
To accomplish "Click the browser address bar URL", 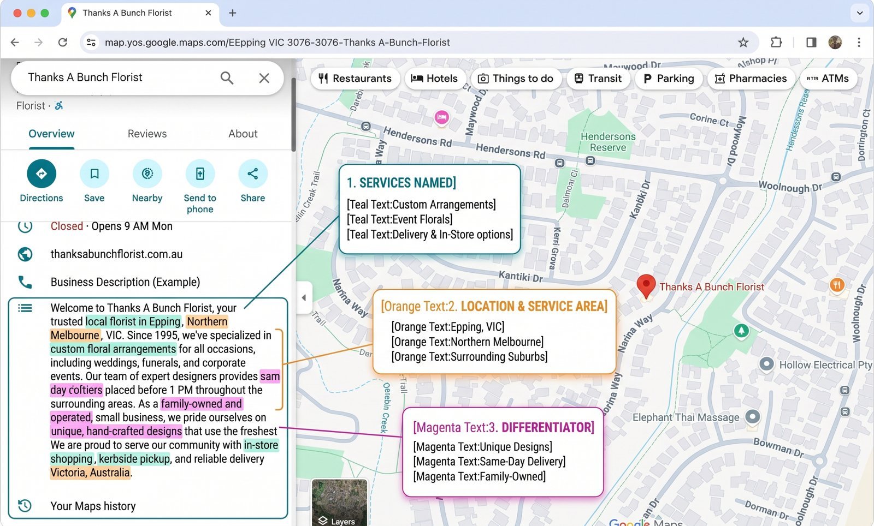I will click(277, 43).
